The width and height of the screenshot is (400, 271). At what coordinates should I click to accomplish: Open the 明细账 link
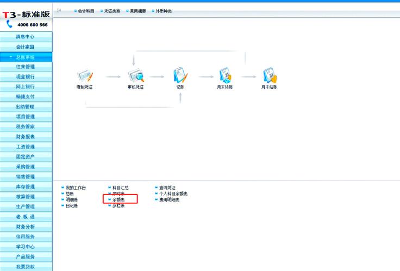71,200
